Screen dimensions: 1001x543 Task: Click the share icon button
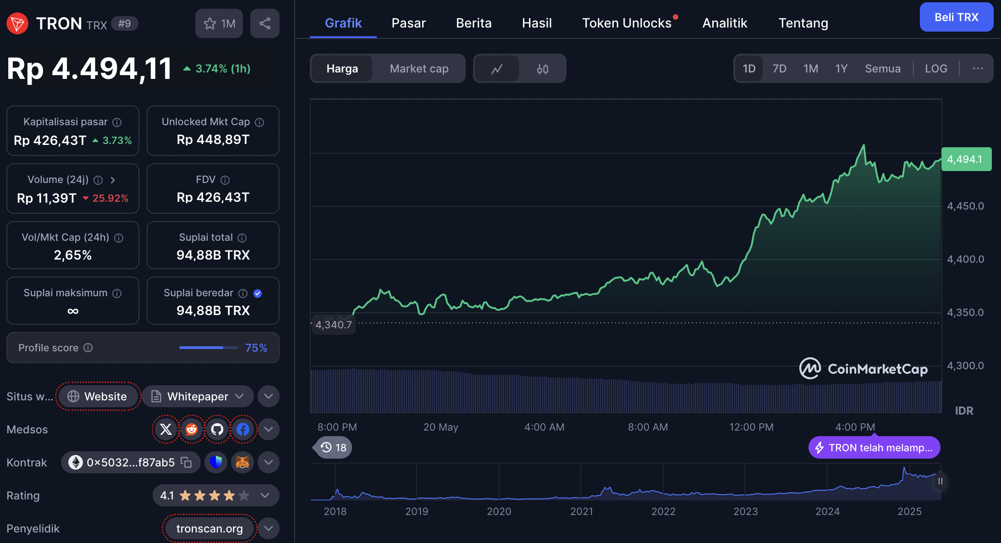tap(264, 23)
